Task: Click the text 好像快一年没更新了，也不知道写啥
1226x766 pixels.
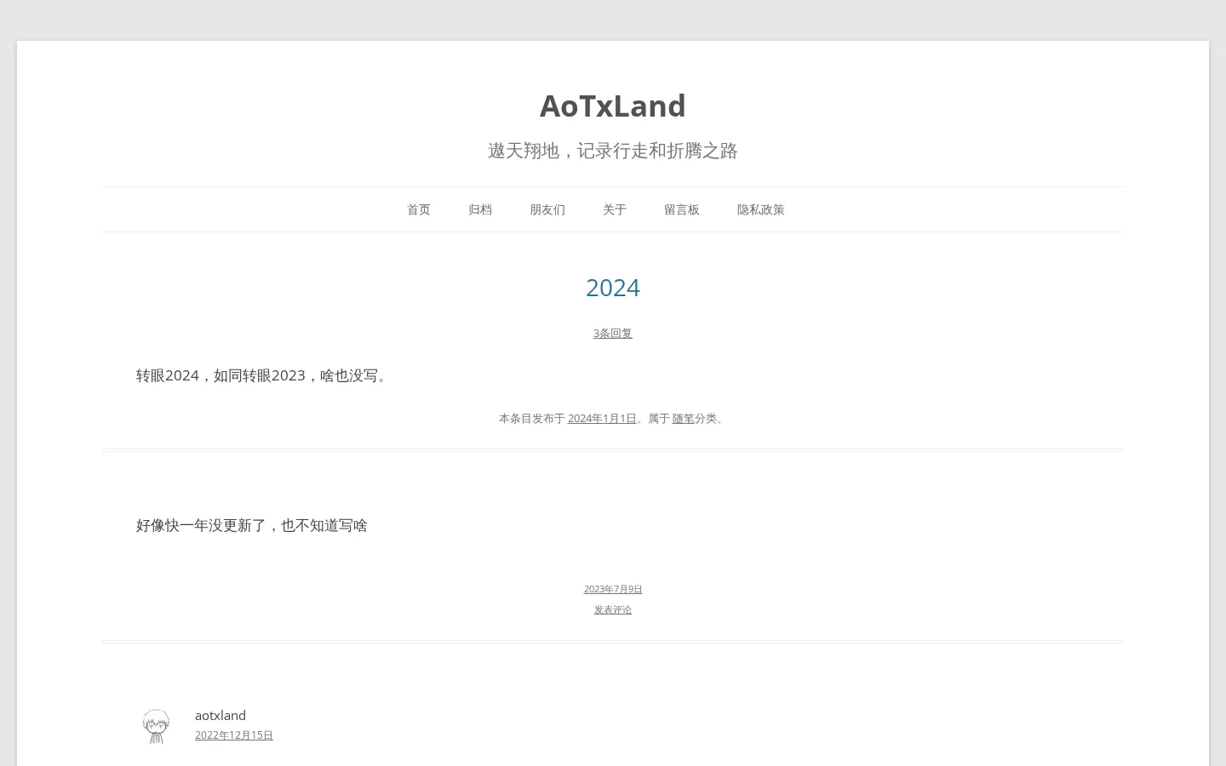Action: click(x=252, y=525)
